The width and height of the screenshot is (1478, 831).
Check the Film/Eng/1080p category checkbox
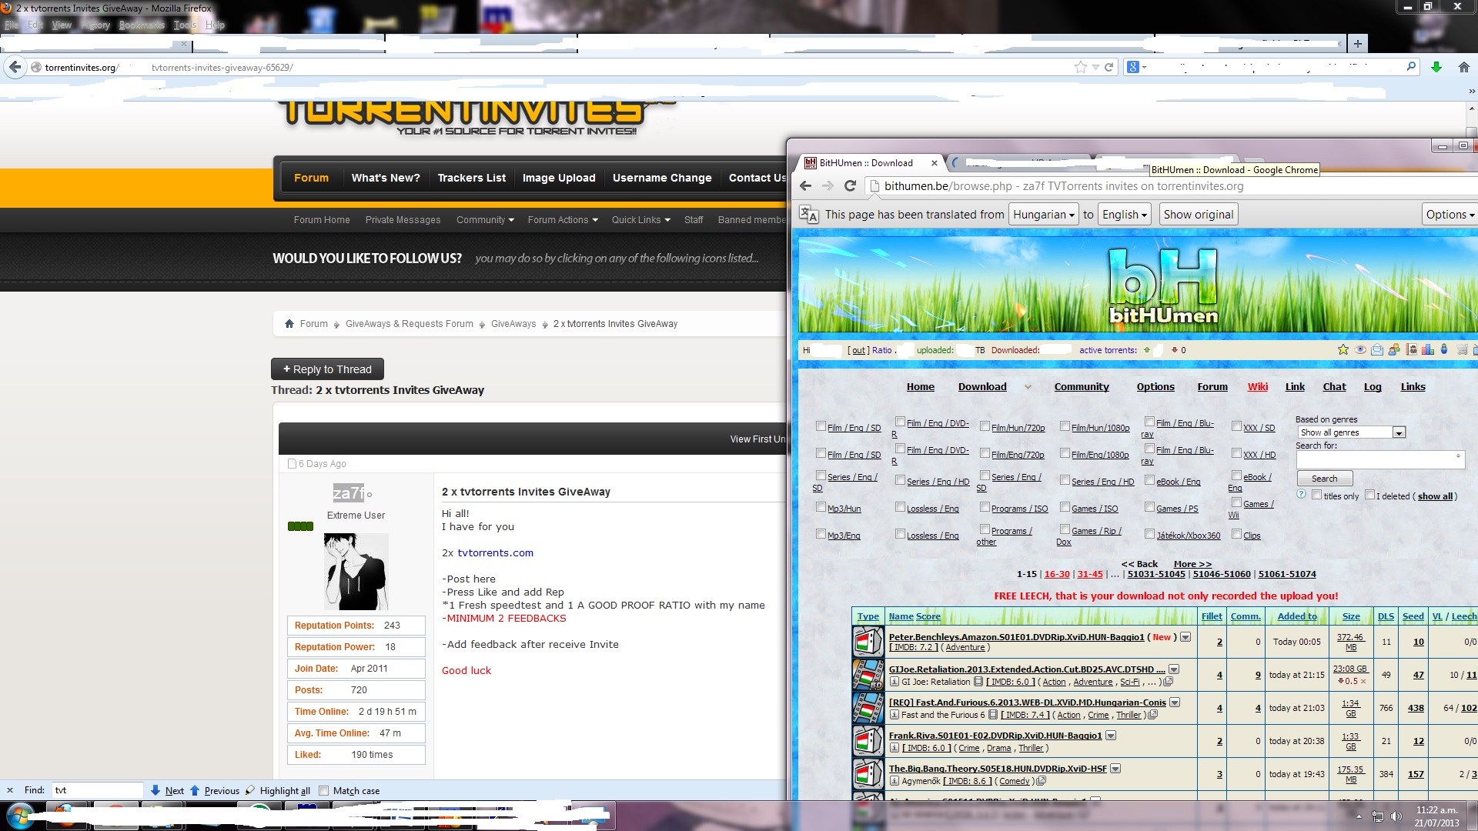(1065, 452)
